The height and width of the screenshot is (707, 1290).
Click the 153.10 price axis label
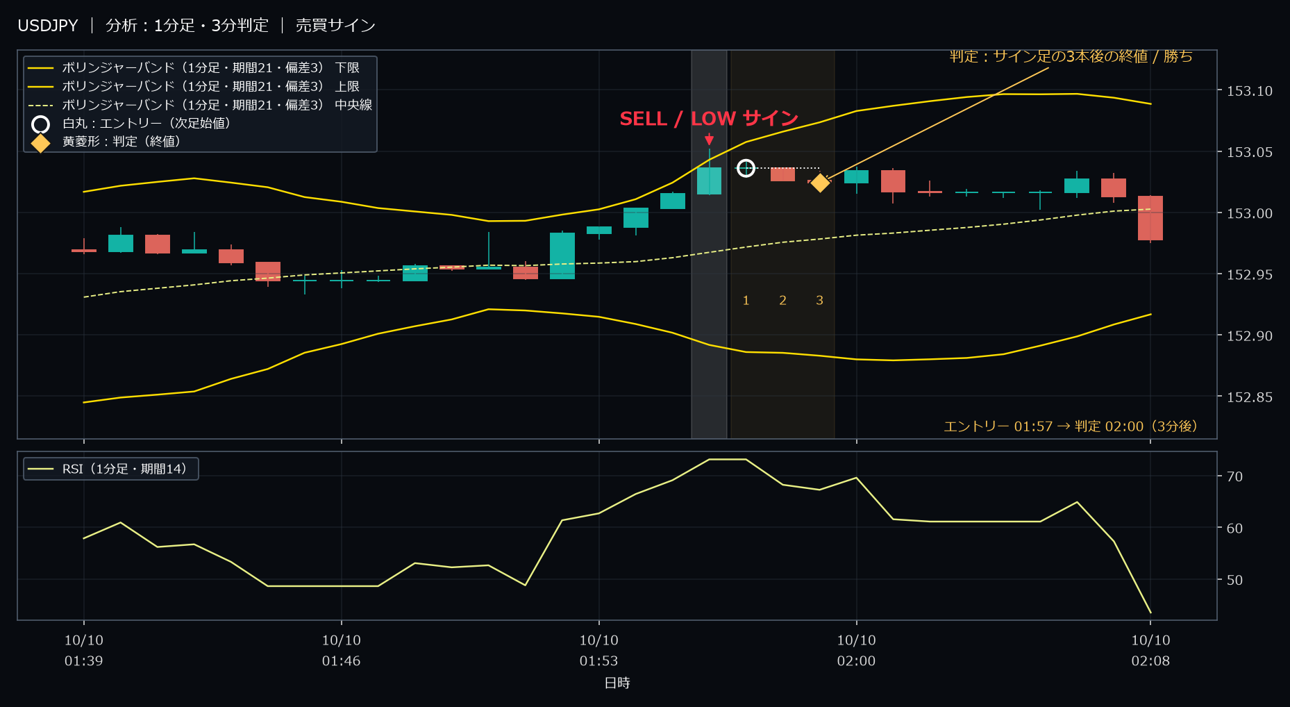pyautogui.click(x=1250, y=91)
